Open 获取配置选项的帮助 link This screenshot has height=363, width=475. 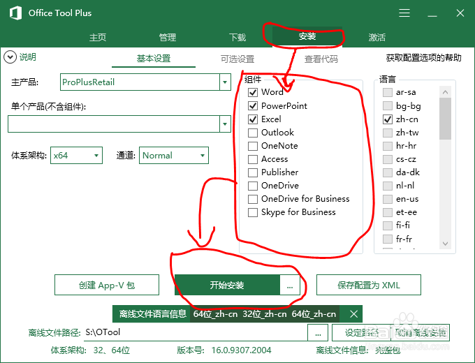click(423, 58)
